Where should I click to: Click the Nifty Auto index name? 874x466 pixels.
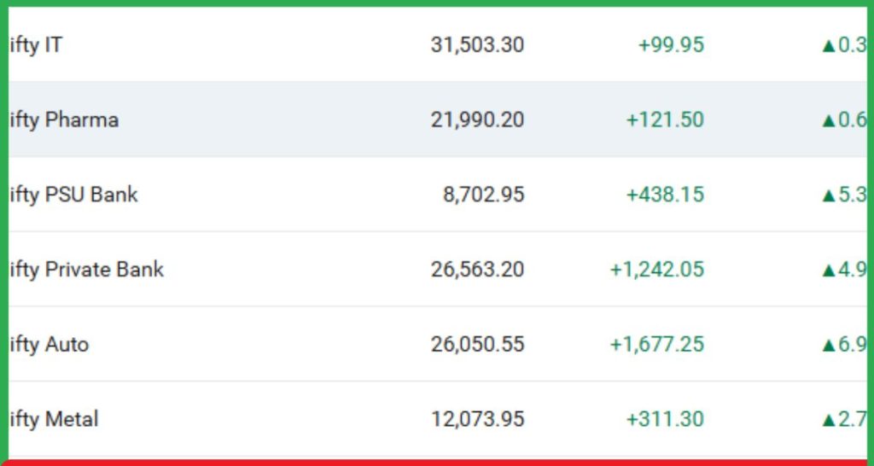[50, 345]
